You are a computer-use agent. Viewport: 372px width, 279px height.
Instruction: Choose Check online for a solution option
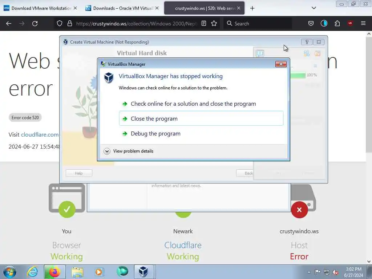[x=201, y=104]
